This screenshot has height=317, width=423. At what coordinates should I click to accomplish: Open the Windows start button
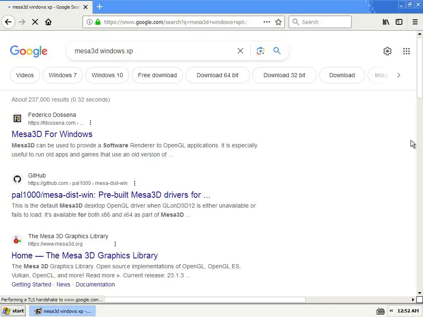point(13,311)
